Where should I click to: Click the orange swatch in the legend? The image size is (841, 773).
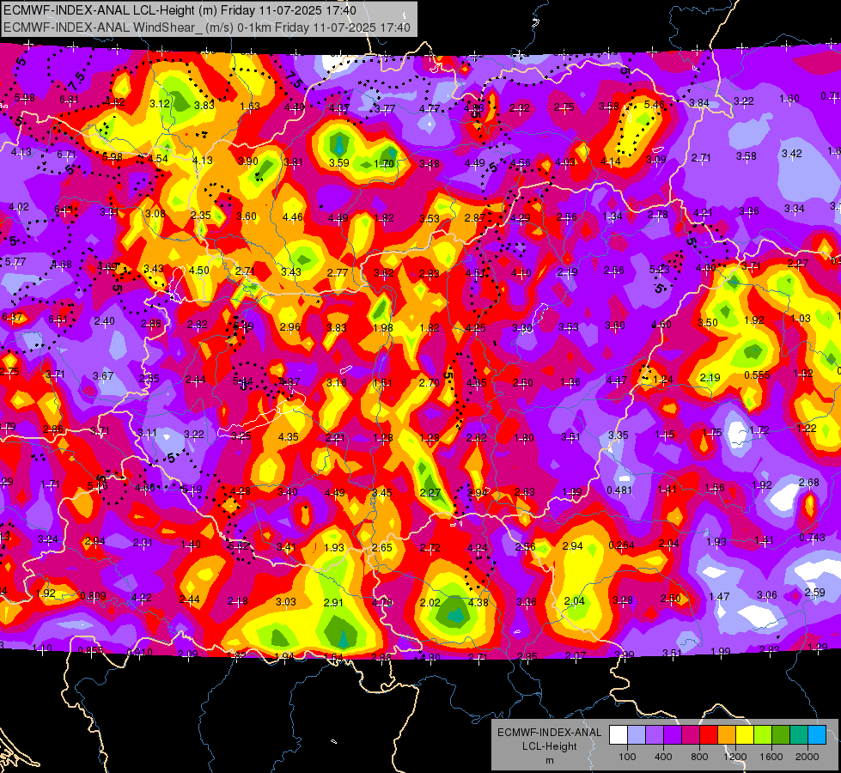pyautogui.click(x=727, y=735)
